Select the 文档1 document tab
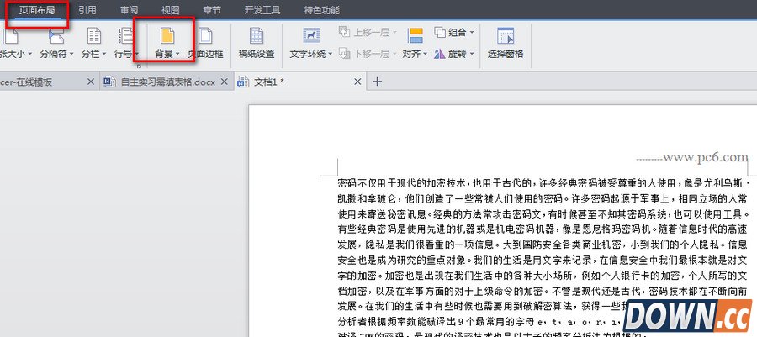 (300, 82)
